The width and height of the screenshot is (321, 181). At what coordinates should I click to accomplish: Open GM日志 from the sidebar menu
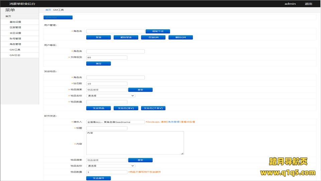pyautogui.click(x=15, y=55)
